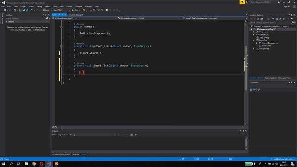Click Solution Explorer Refresh icon
297x167 pixels.
[277, 19]
